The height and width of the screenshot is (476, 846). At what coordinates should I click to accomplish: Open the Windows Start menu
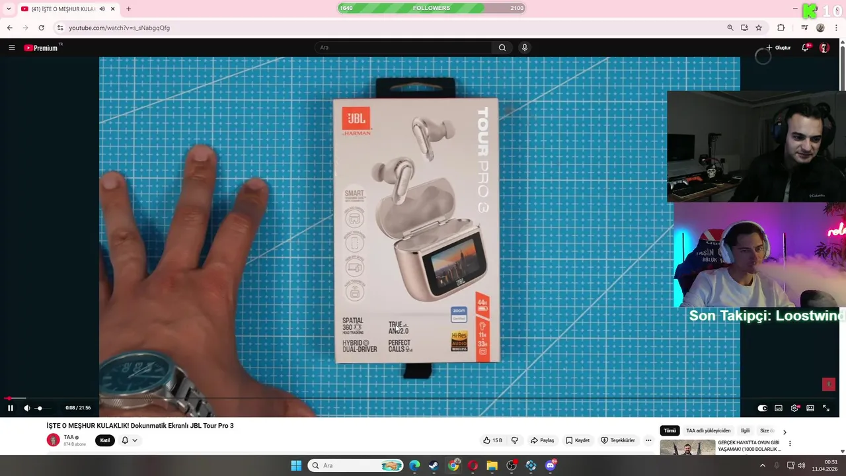pyautogui.click(x=296, y=465)
